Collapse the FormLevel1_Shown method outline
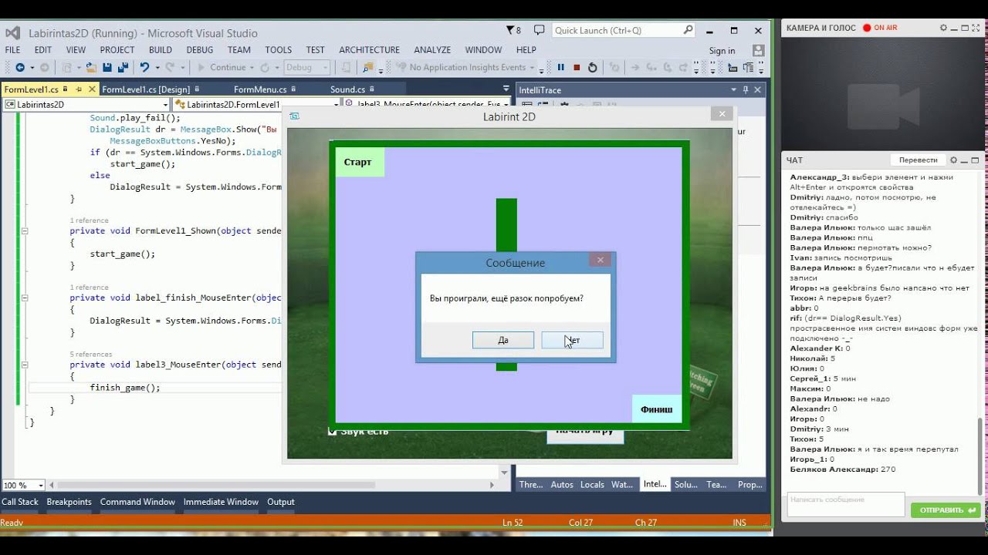The width and height of the screenshot is (988, 555). click(25, 230)
